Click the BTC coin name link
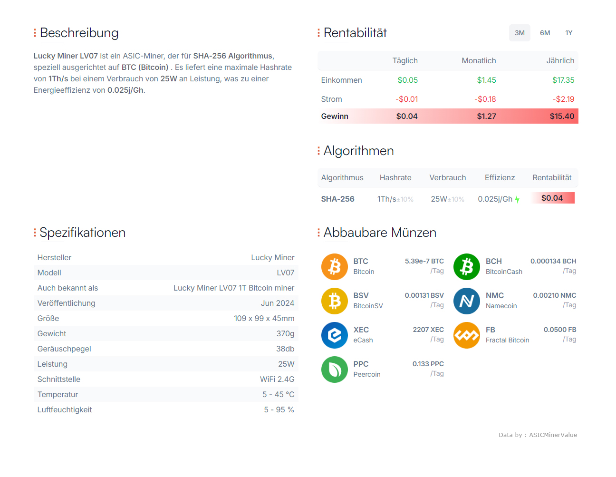 point(361,261)
